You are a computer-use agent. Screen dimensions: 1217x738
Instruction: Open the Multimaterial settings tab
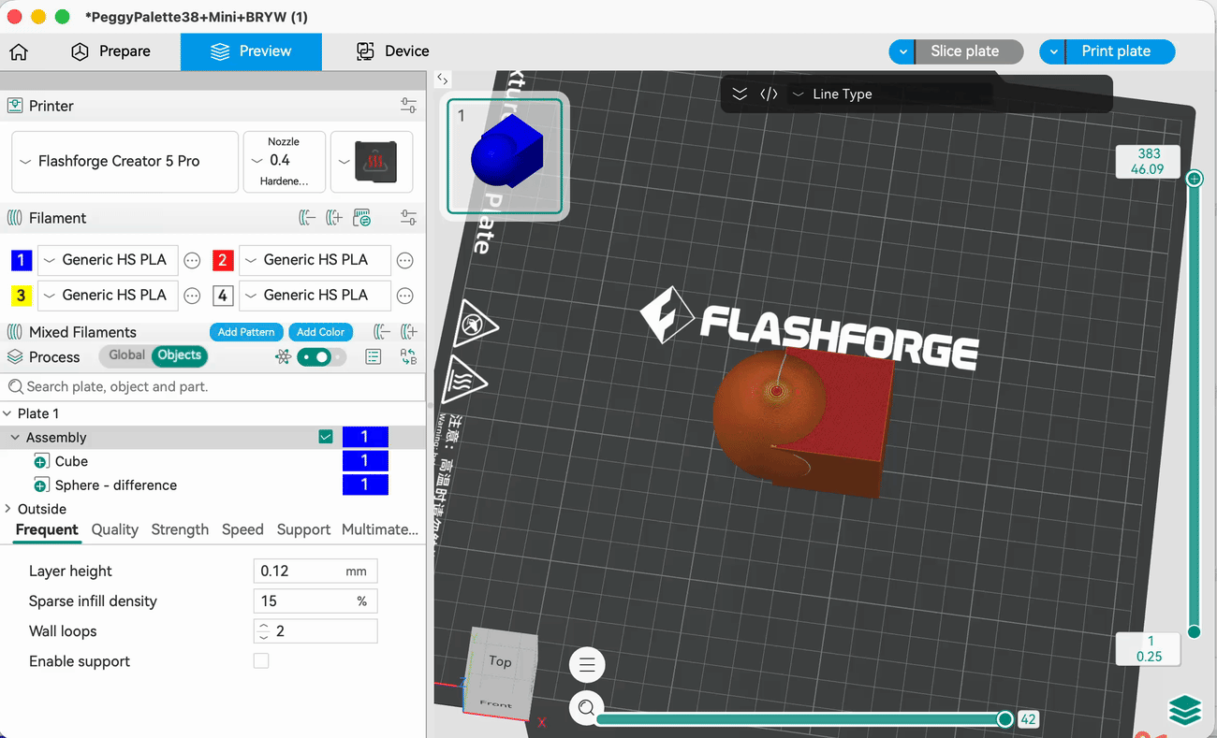coord(379,529)
